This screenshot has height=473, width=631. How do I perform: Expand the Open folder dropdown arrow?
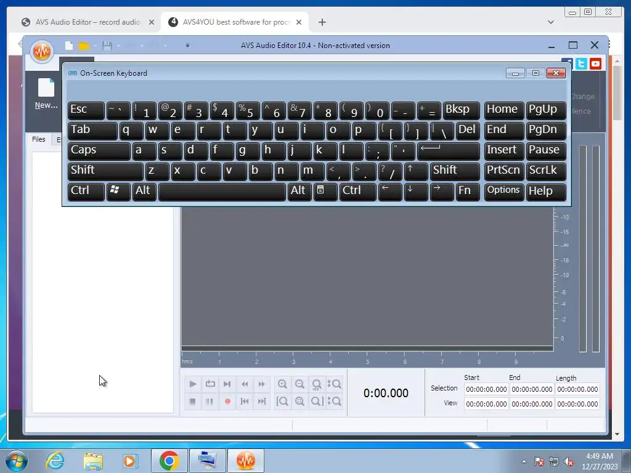tap(95, 46)
